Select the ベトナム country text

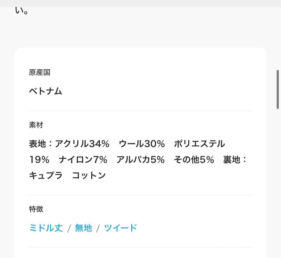[46, 91]
